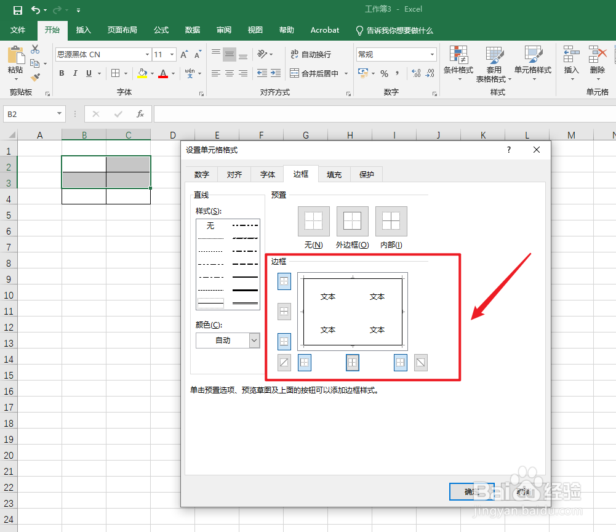Click the decrease decimal icon
The width and height of the screenshot is (616, 532).
click(430, 73)
